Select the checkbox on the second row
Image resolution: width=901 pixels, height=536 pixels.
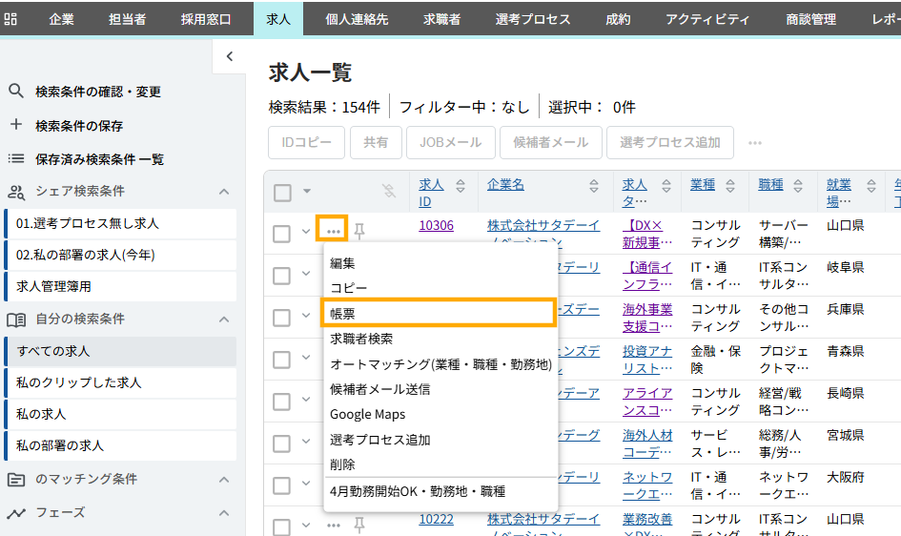tap(281, 276)
